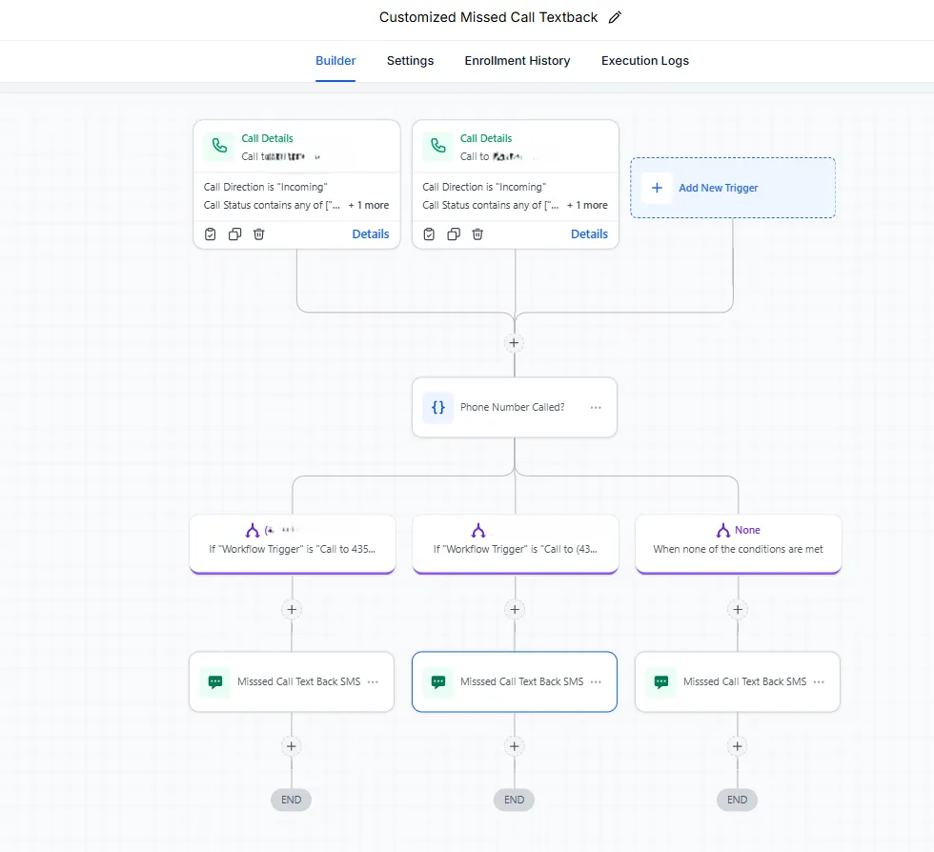This screenshot has height=852, width=934.
Task: Expand '+ 1 more' on right trigger
Action: [x=587, y=205]
